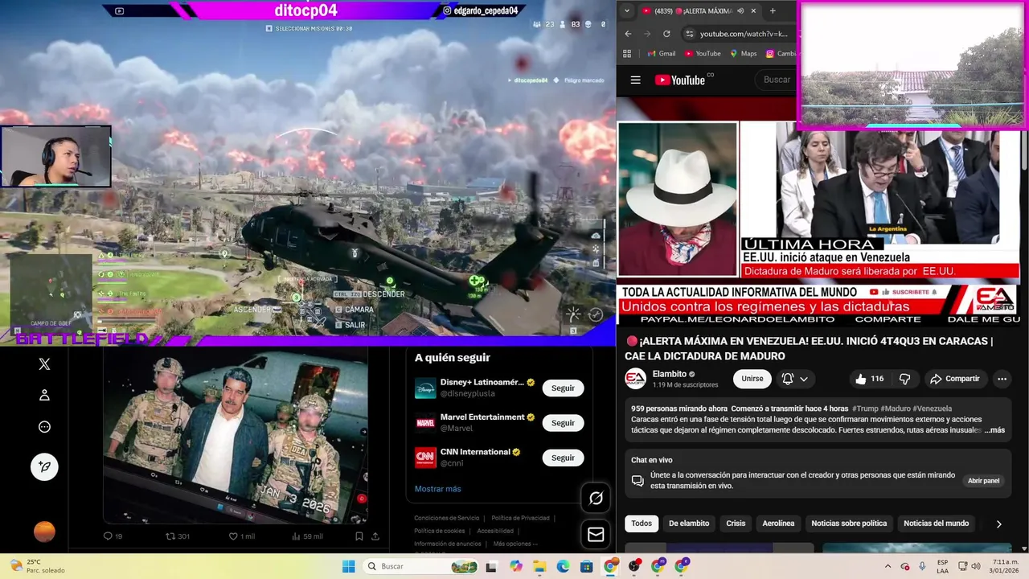The image size is (1029, 579).
Task: Open Copilot from the taskbar
Action: pyautogui.click(x=515, y=566)
